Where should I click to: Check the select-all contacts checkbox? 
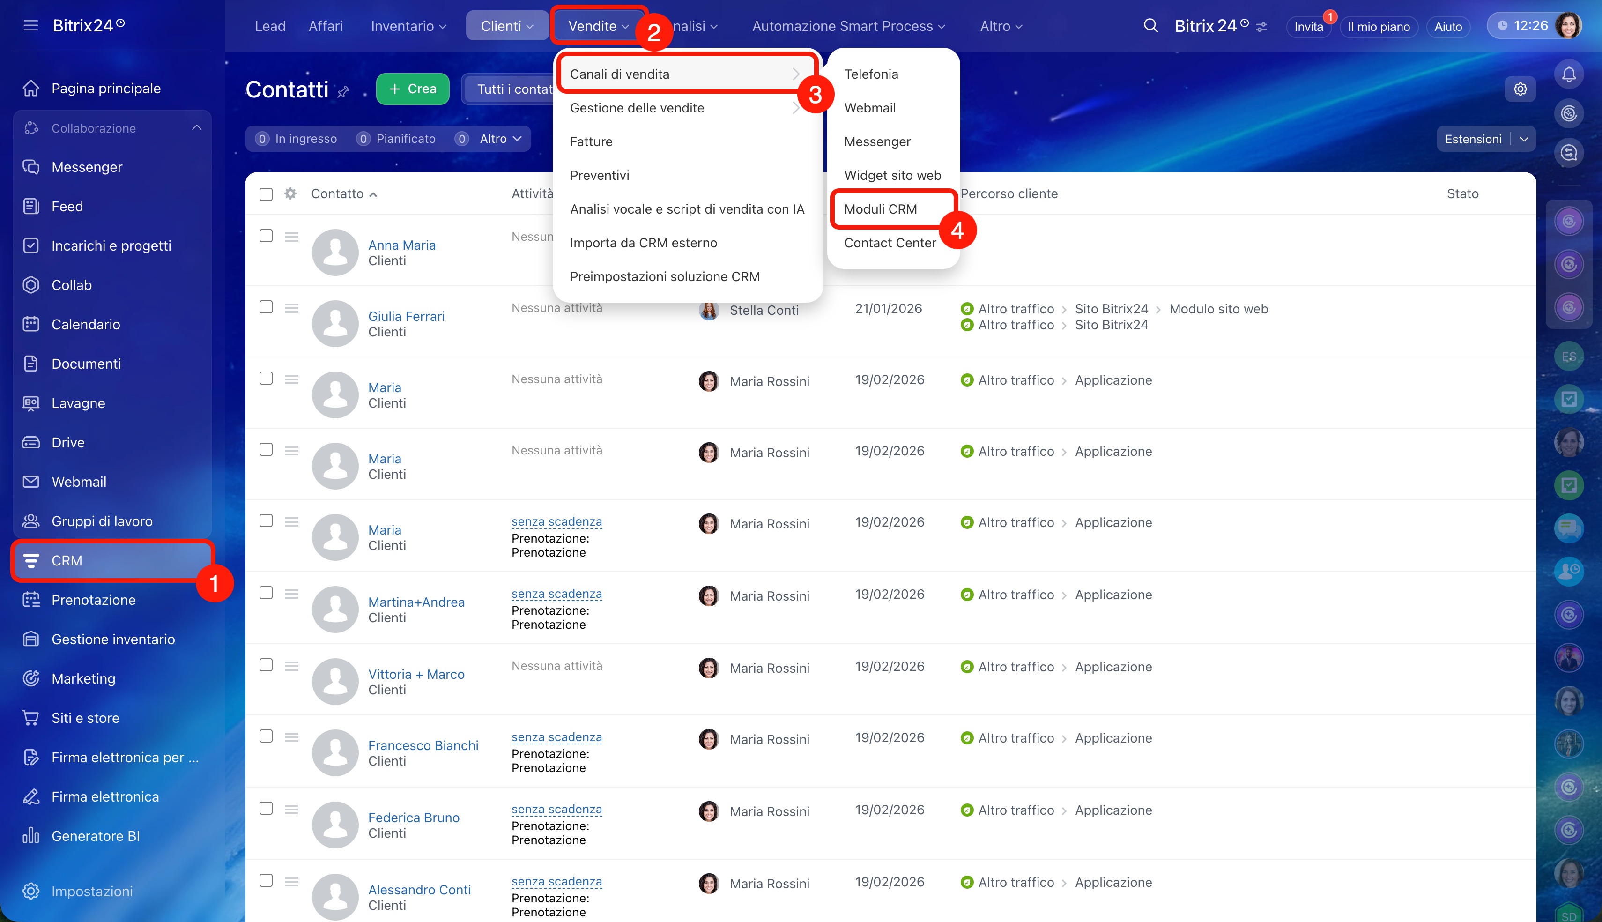266,194
